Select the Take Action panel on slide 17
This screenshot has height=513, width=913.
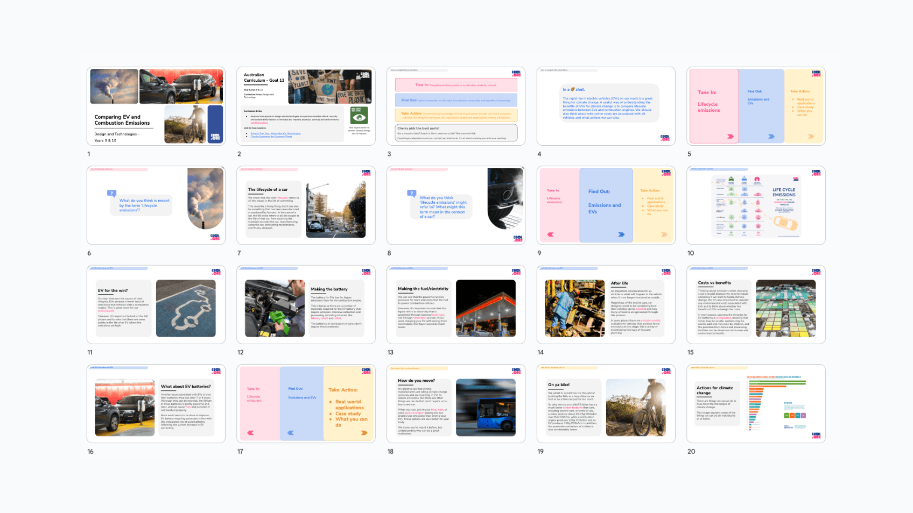[x=349, y=403]
